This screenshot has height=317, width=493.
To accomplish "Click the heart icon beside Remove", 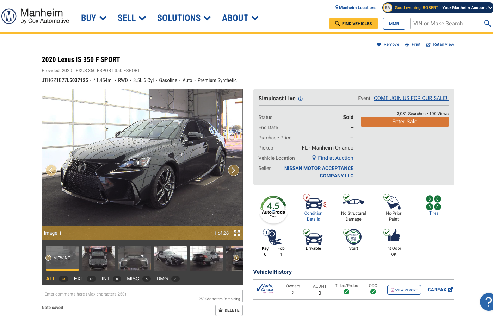I will [379, 45].
